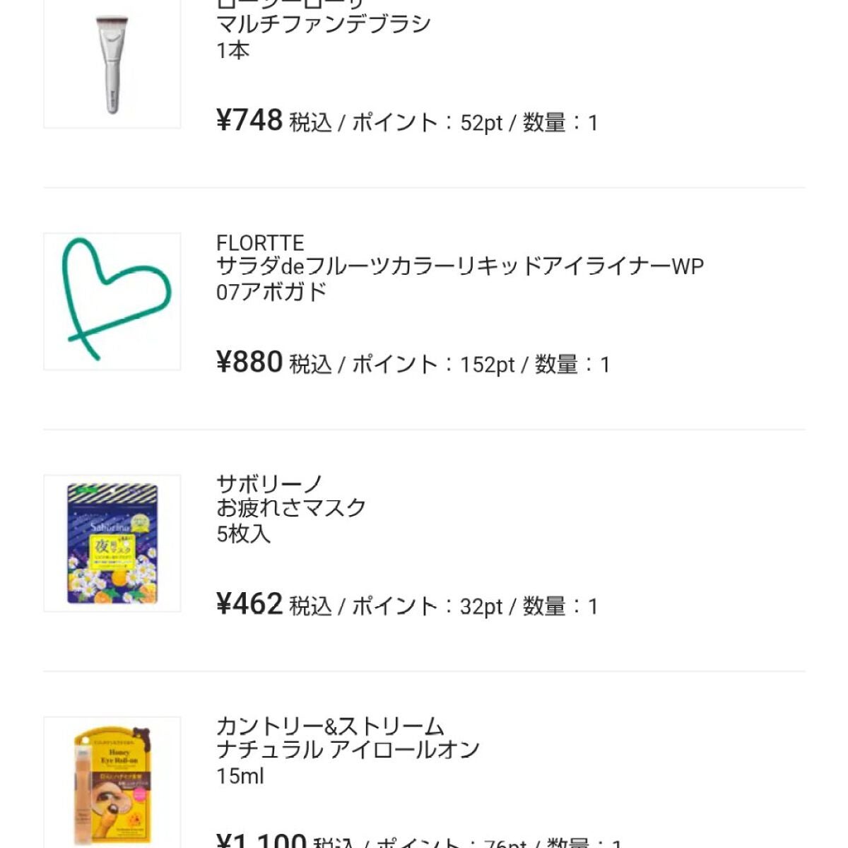Click the ¥748 price text

pos(249,121)
